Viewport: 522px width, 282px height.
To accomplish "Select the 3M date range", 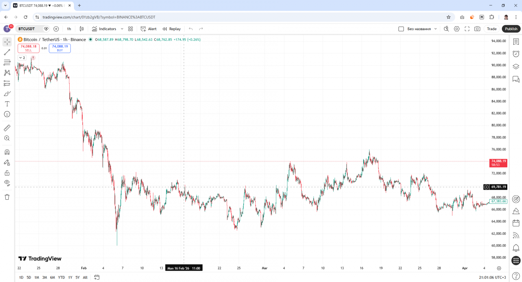I will click(45, 277).
